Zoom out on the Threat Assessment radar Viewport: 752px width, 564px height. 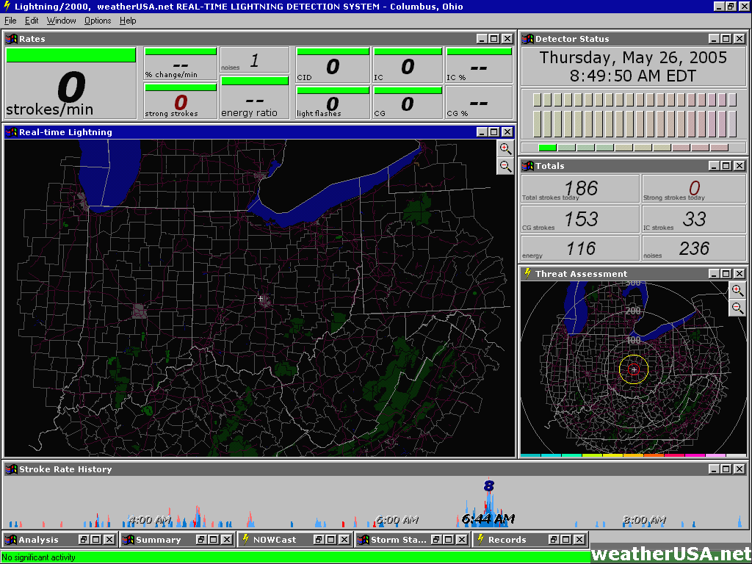tap(737, 308)
